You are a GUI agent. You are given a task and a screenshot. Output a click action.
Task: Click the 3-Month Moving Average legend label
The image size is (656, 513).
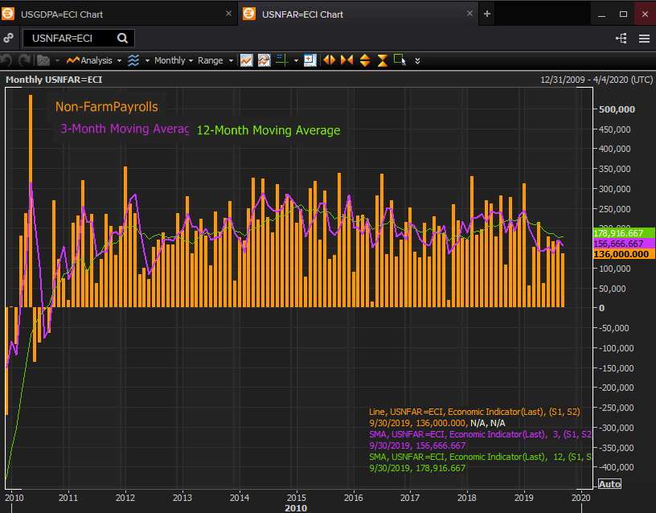coord(125,129)
